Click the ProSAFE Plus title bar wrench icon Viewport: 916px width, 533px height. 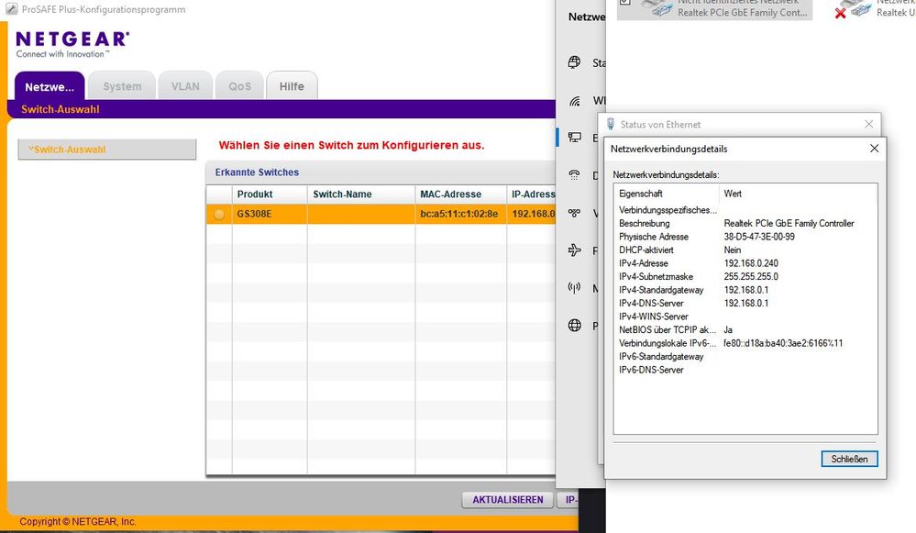[x=11, y=9]
